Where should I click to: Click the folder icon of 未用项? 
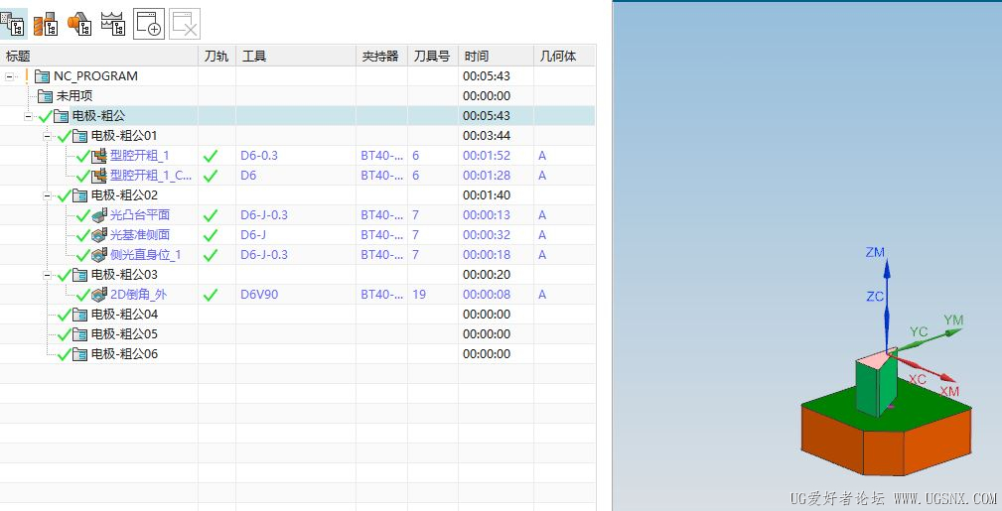tap(45, 96)
